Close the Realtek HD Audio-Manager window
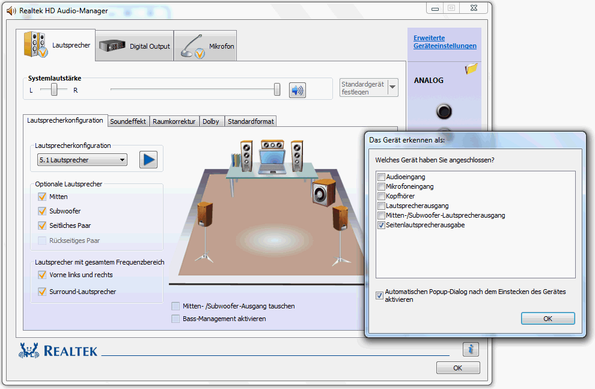595x389 pixels. (474, 8)
